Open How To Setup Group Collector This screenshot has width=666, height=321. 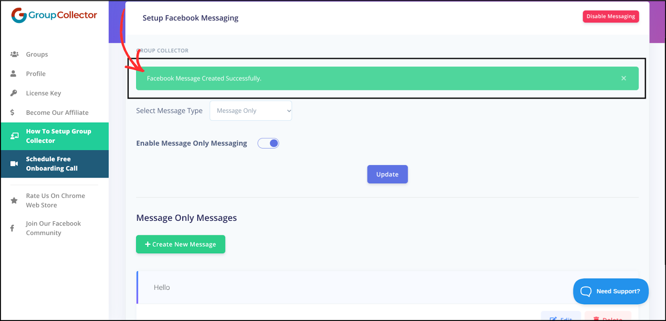pos(55,136)
